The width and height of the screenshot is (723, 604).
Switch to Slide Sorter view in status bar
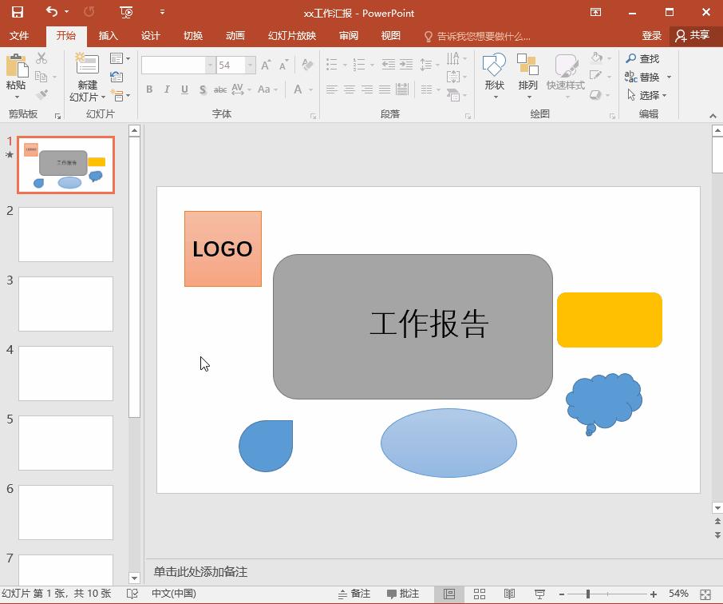[480, 594]
